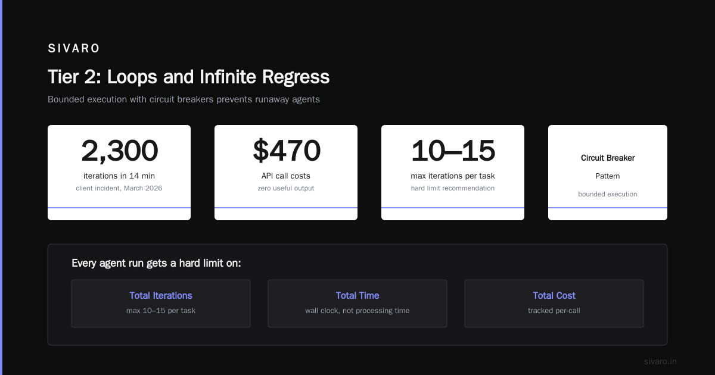Click the 2,300 figure
The height and width of the screenshot is (375, 715).
(x=119, y=151)
